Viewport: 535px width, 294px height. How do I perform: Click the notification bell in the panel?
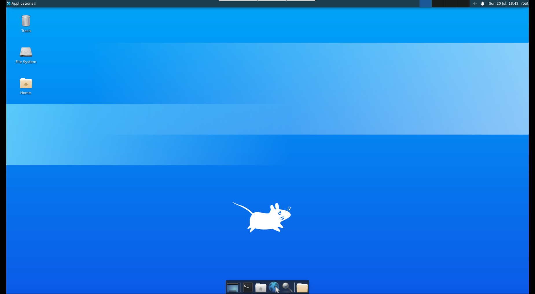coord(482,3)
